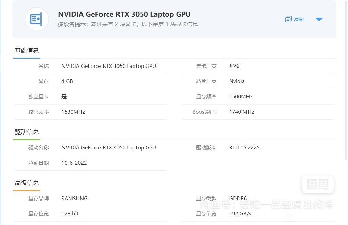Click the 驱动版本 row label

(x=206, y=148)
